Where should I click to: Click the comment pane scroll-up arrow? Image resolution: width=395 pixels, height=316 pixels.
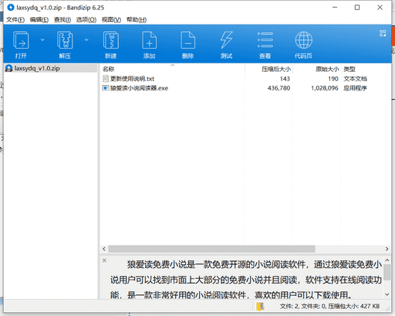click(x=387, y=260)
